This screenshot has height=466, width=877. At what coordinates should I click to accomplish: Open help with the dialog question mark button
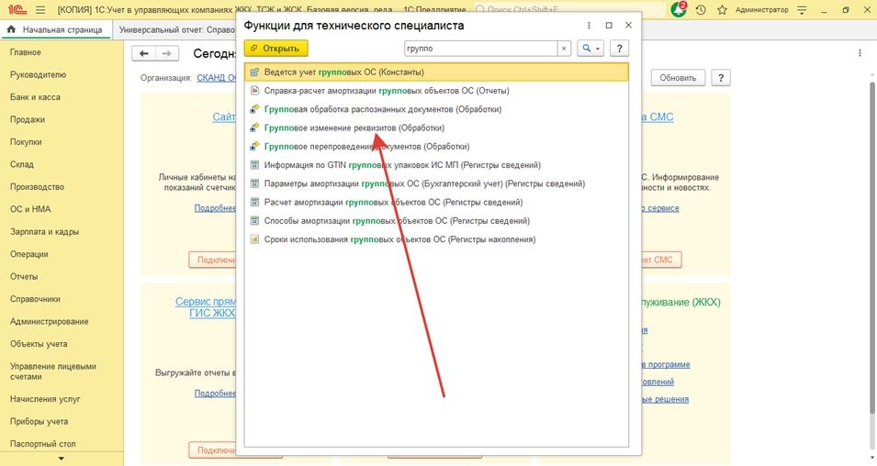[x=619, y=49]
